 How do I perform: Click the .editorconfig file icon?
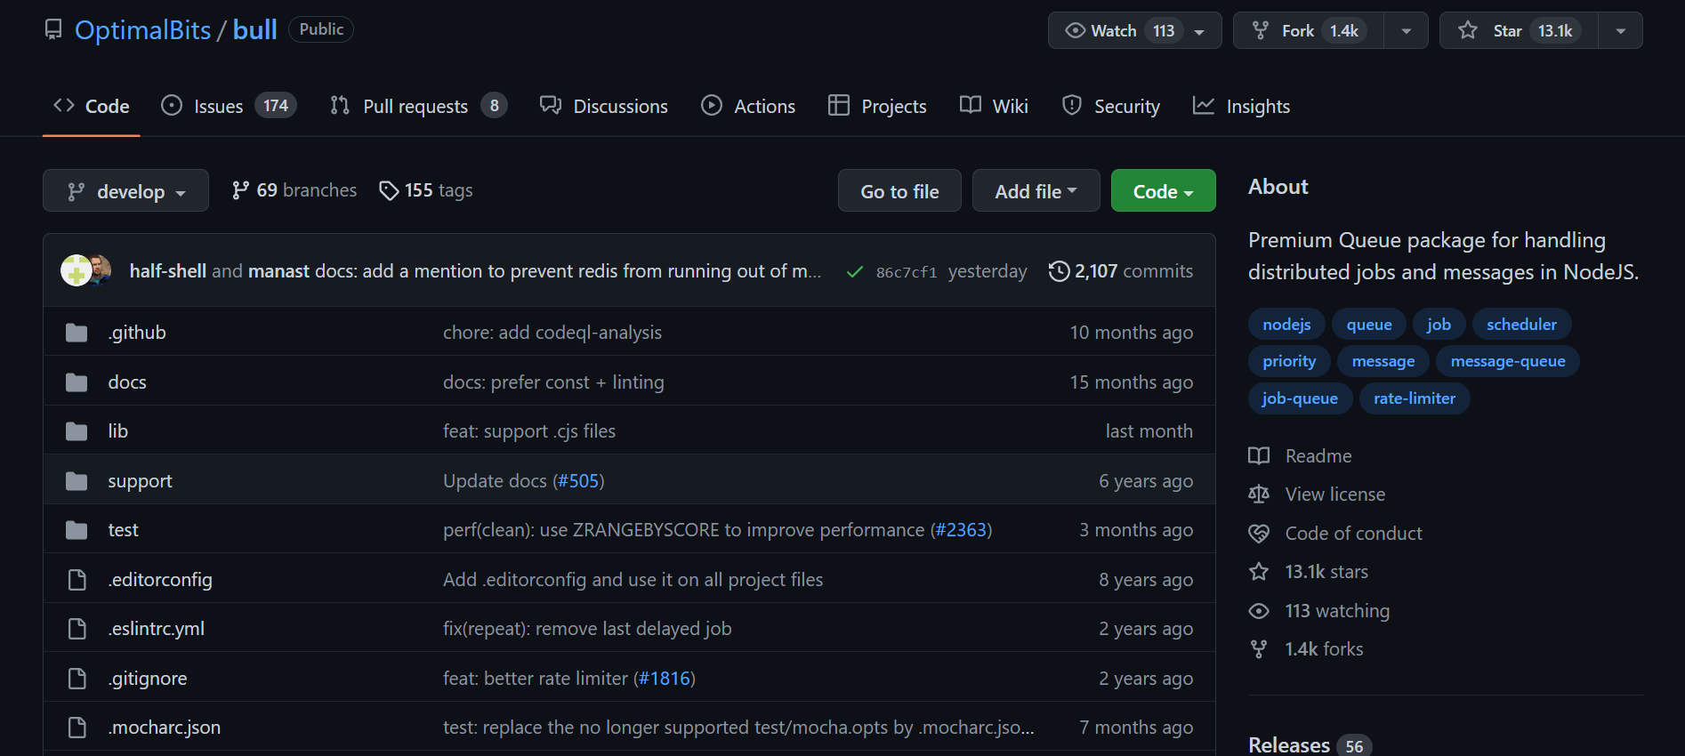pos(77,580)
